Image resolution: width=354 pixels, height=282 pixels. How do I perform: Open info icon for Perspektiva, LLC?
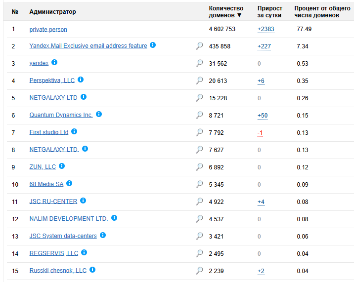click(81, 80)
